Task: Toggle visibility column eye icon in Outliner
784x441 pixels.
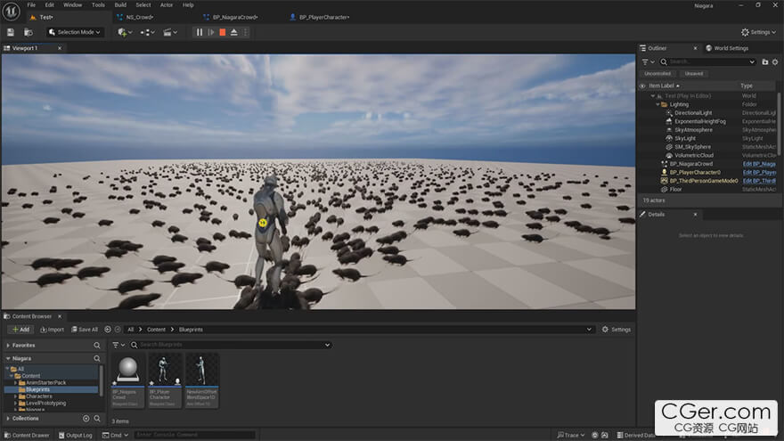Action: tap(642, 86)
